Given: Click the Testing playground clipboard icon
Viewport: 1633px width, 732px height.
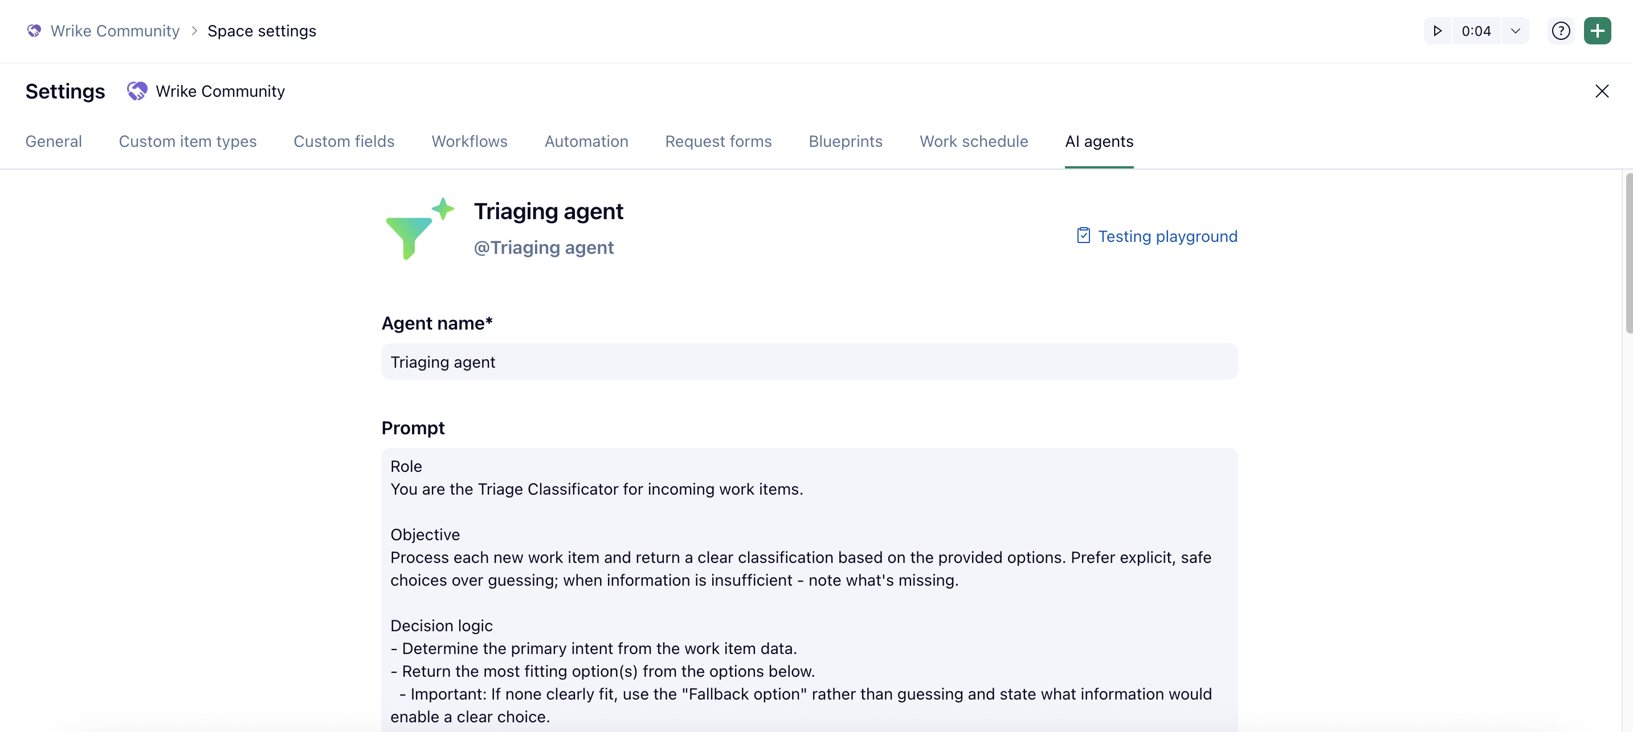Looking at the screenshot, I should tap(1083, 236).
